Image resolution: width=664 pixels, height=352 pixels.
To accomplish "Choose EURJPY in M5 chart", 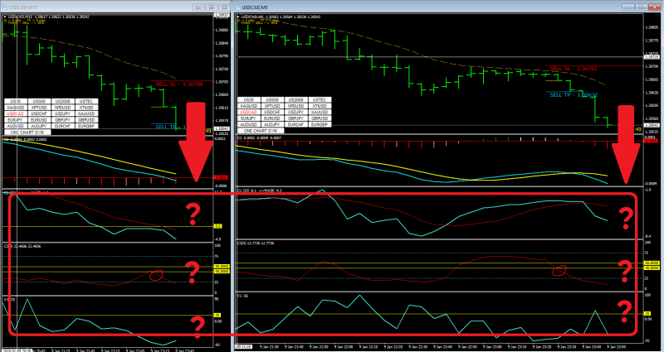I will pos(249,118).
